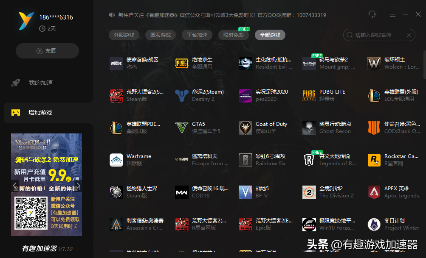Open Battlefield V 战地5 icon
The height and width of the screenshot is (258, 426).
tap(245, 192)
